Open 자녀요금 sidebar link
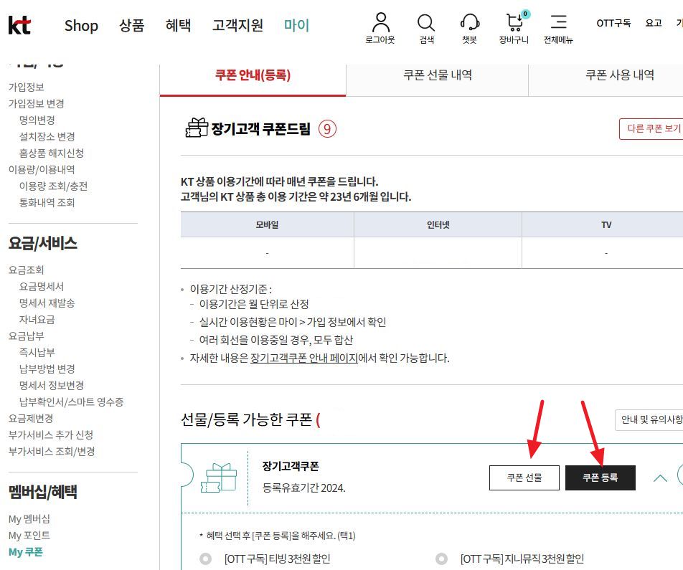 click(37, 320)
